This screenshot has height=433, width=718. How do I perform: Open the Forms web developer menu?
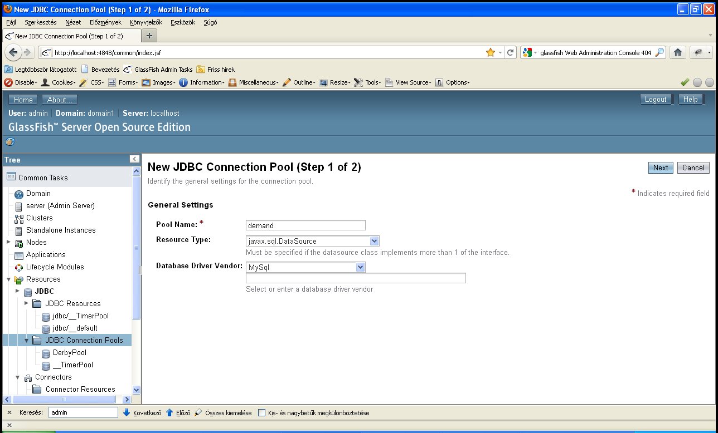pyautogui.click(x=124, y=82)
